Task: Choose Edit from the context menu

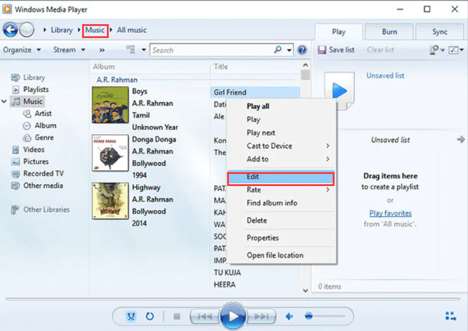Action: click(x=281, y=178)
